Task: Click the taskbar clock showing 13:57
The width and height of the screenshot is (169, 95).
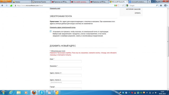Action: point(162,93)
